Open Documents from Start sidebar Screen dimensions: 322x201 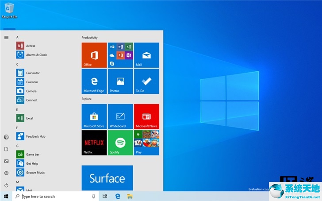coord(6,149)
